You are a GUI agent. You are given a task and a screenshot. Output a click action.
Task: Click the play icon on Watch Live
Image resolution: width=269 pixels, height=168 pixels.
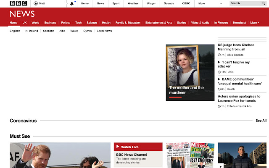coord(118,147)
